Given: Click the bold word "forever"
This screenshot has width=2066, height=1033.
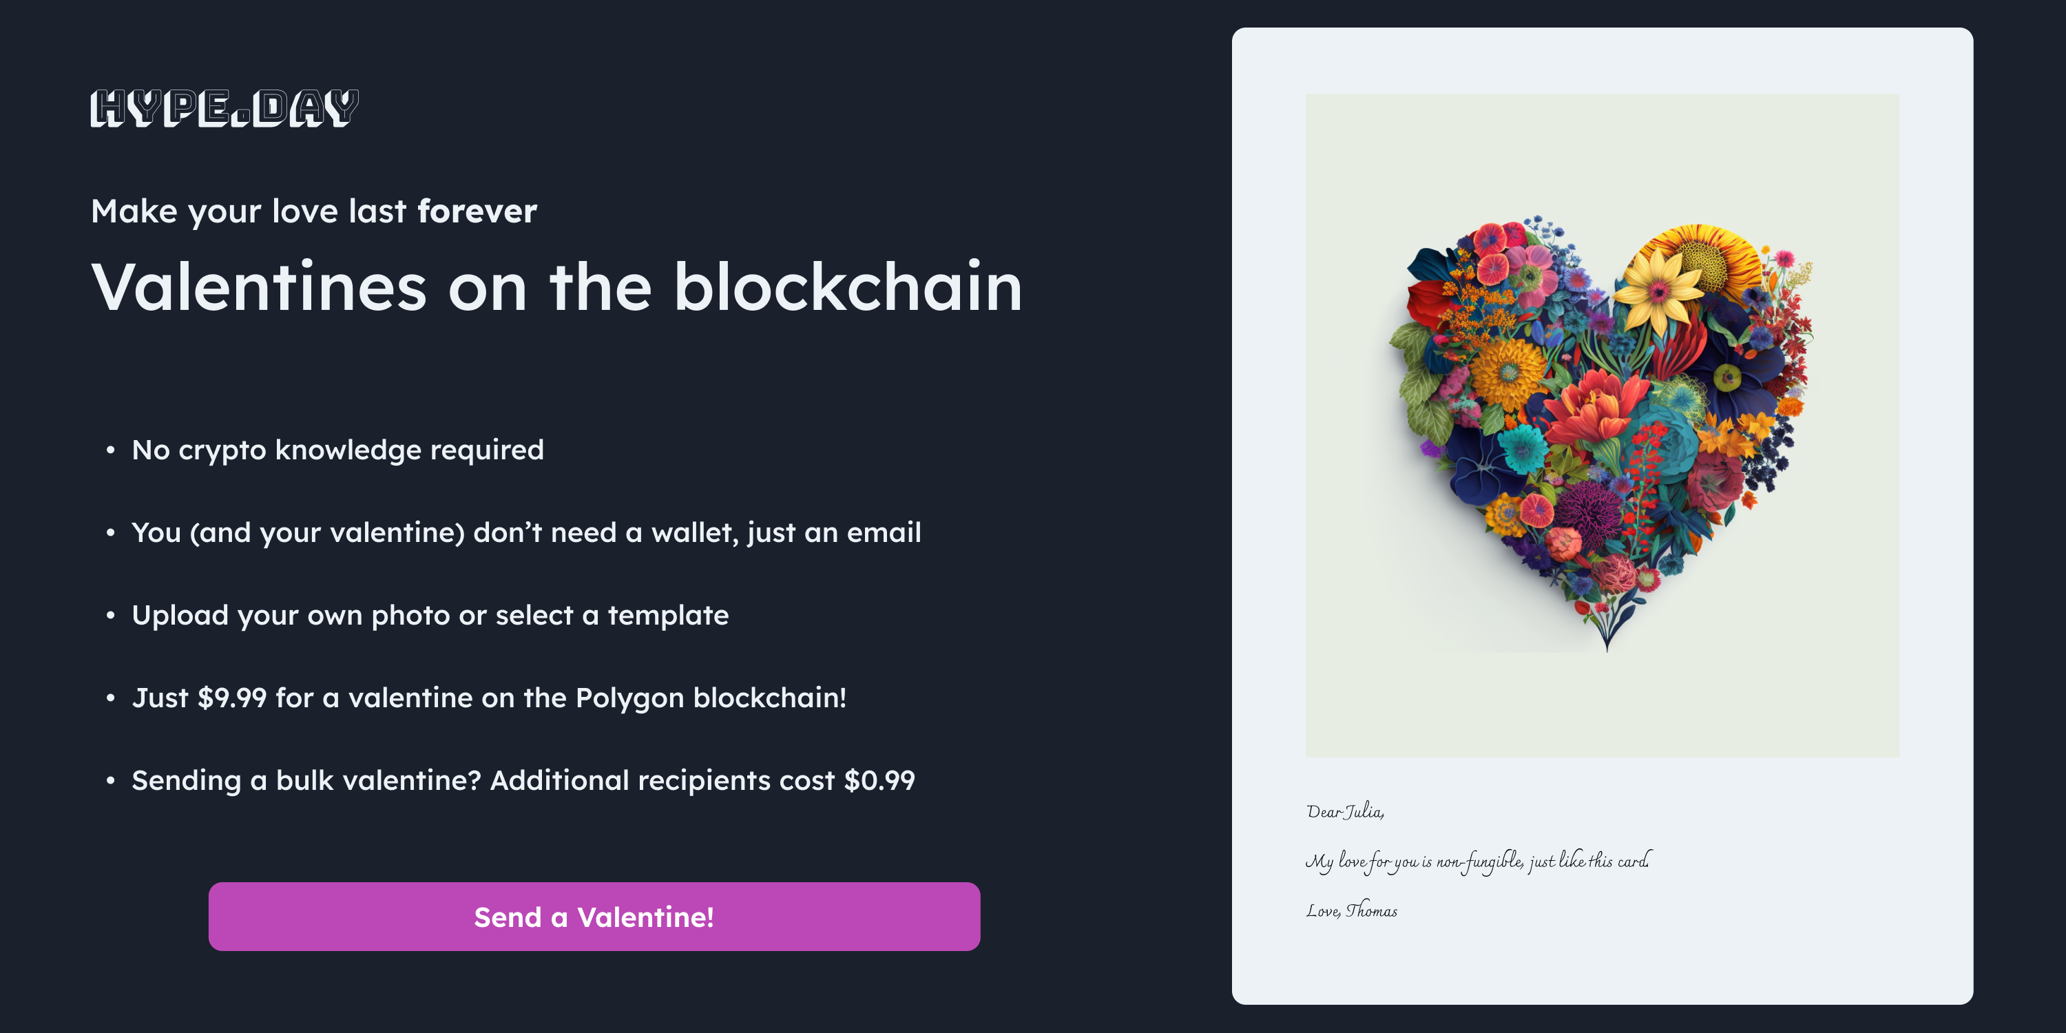Looking at the screenshot, I should (477, 211).
